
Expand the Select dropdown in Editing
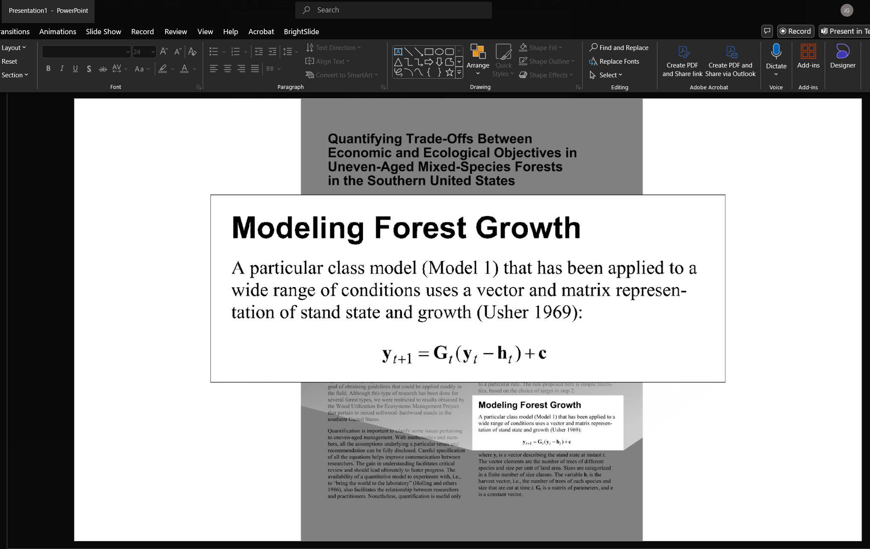click(610, 75)
